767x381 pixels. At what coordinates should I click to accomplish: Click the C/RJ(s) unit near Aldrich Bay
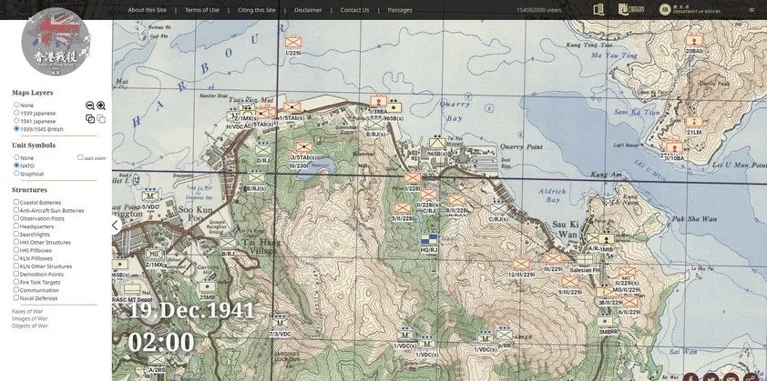tap(498, 208)
